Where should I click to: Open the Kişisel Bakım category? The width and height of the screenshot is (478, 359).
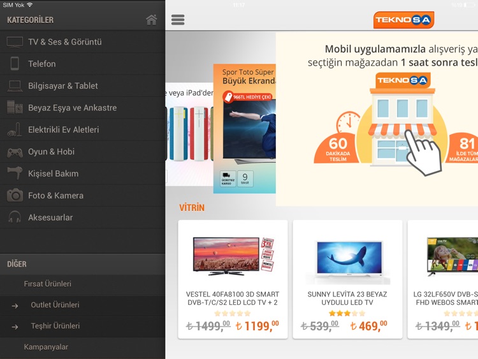coord(83,173)
